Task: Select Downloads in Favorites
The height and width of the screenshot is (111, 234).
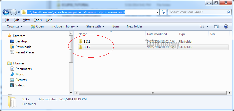Action: point(23,47)
